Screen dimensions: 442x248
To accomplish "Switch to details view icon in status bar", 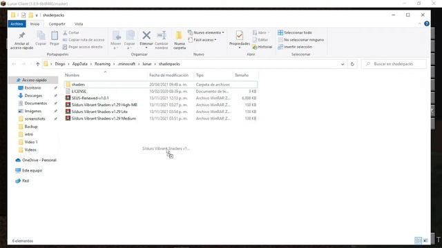I will point(418,240).
